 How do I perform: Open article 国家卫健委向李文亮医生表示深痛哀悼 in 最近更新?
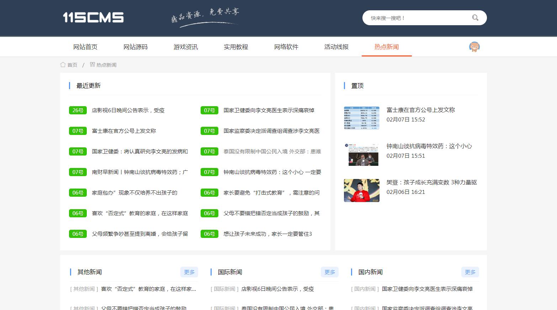coord(269,110)
